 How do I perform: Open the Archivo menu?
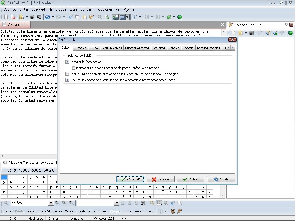[x=10, y=9]
